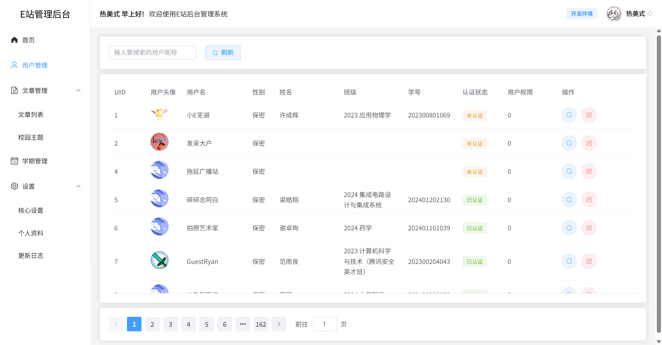Image resolution: width=662 pixels, height=345 pixels.
Task: Open the 热美式 account dropdown arrow
Action: [x=650, y=14]
